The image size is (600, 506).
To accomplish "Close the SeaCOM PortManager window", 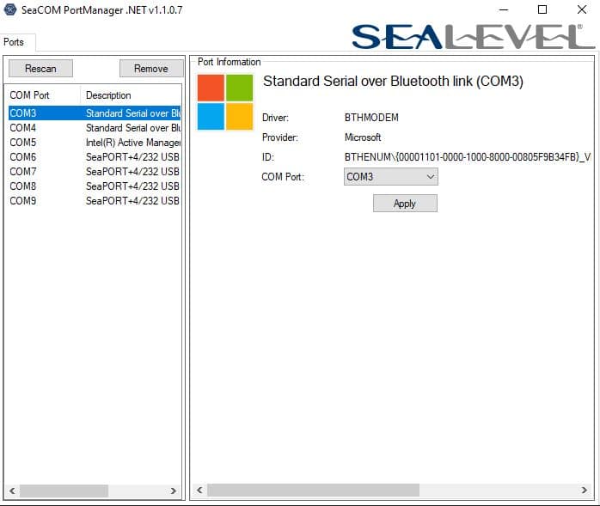I will tap(582, 9).
